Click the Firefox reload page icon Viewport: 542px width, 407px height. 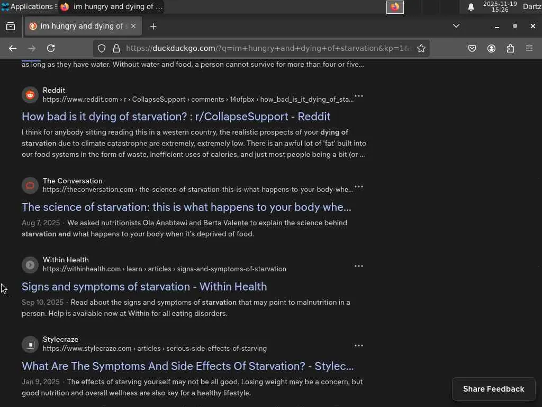51,48
